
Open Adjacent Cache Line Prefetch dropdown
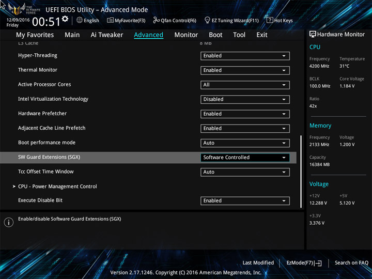point(245,128)
